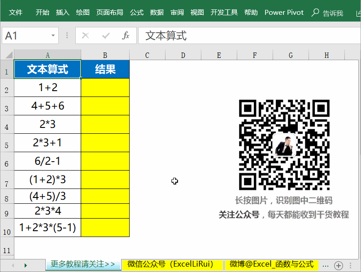
Task: Click the 告诉我 search magnifier icon
Action: tap(315, 13)
